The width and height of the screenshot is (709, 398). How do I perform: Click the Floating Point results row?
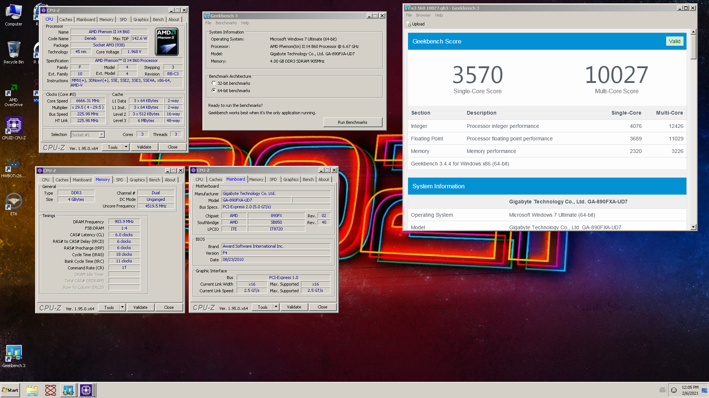547,139
